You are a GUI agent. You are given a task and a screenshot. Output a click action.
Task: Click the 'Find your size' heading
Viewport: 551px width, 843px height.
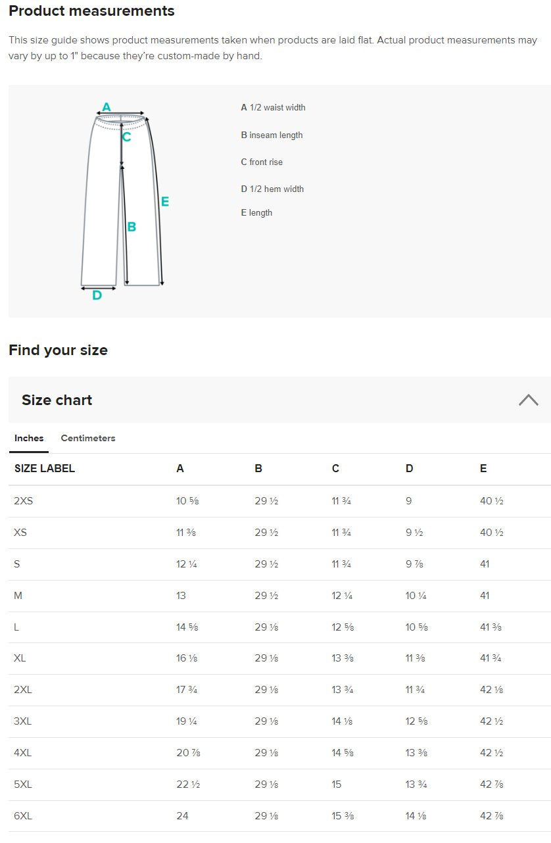click(58, 350)
